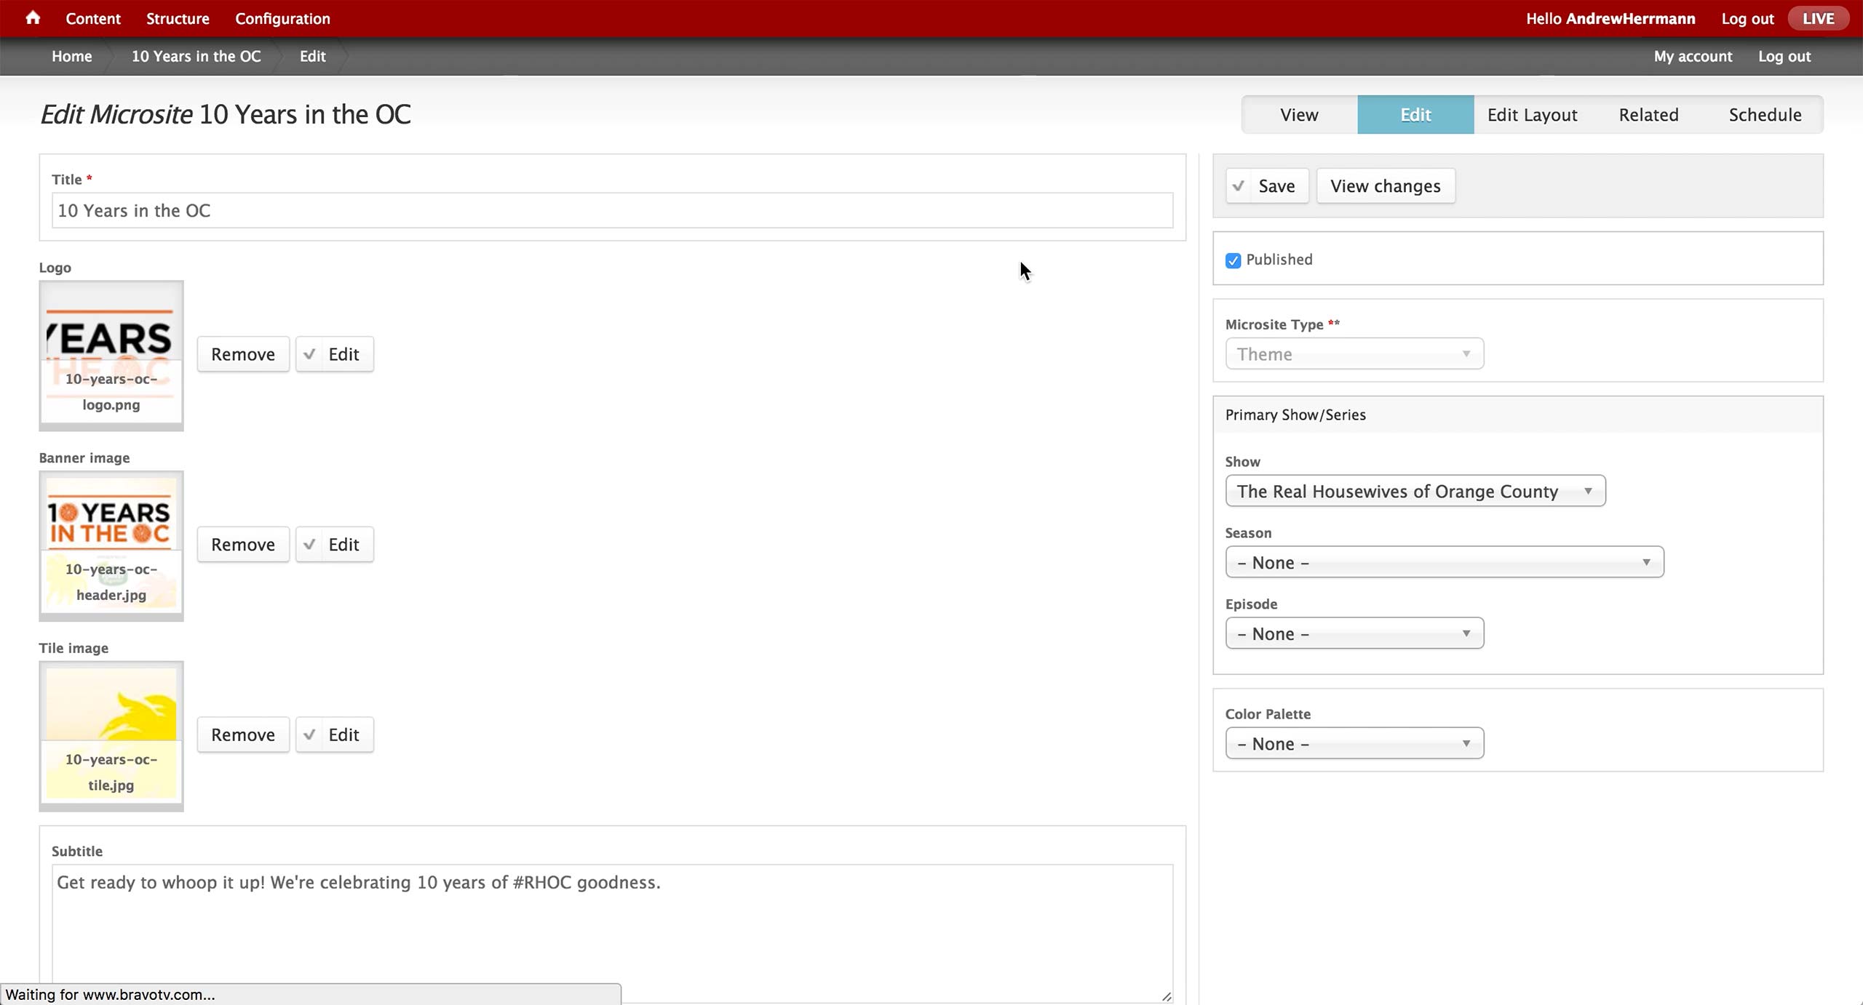Open the Show dropdown
The width and height of the screenshot is (1863, 1005).
click(1415, 492)
